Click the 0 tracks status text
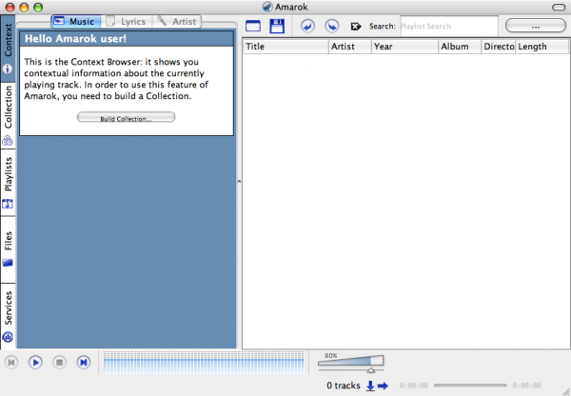Viewport: 571px width, 396px height. coord(343,386)
